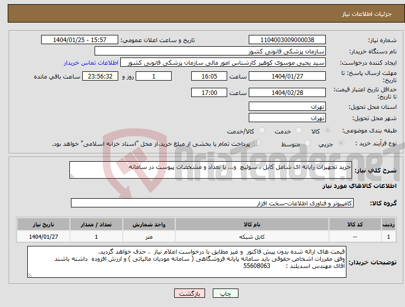
Task: Click the announcement date field 1404/01/25 - 15:57
Action: click(80, 40)
